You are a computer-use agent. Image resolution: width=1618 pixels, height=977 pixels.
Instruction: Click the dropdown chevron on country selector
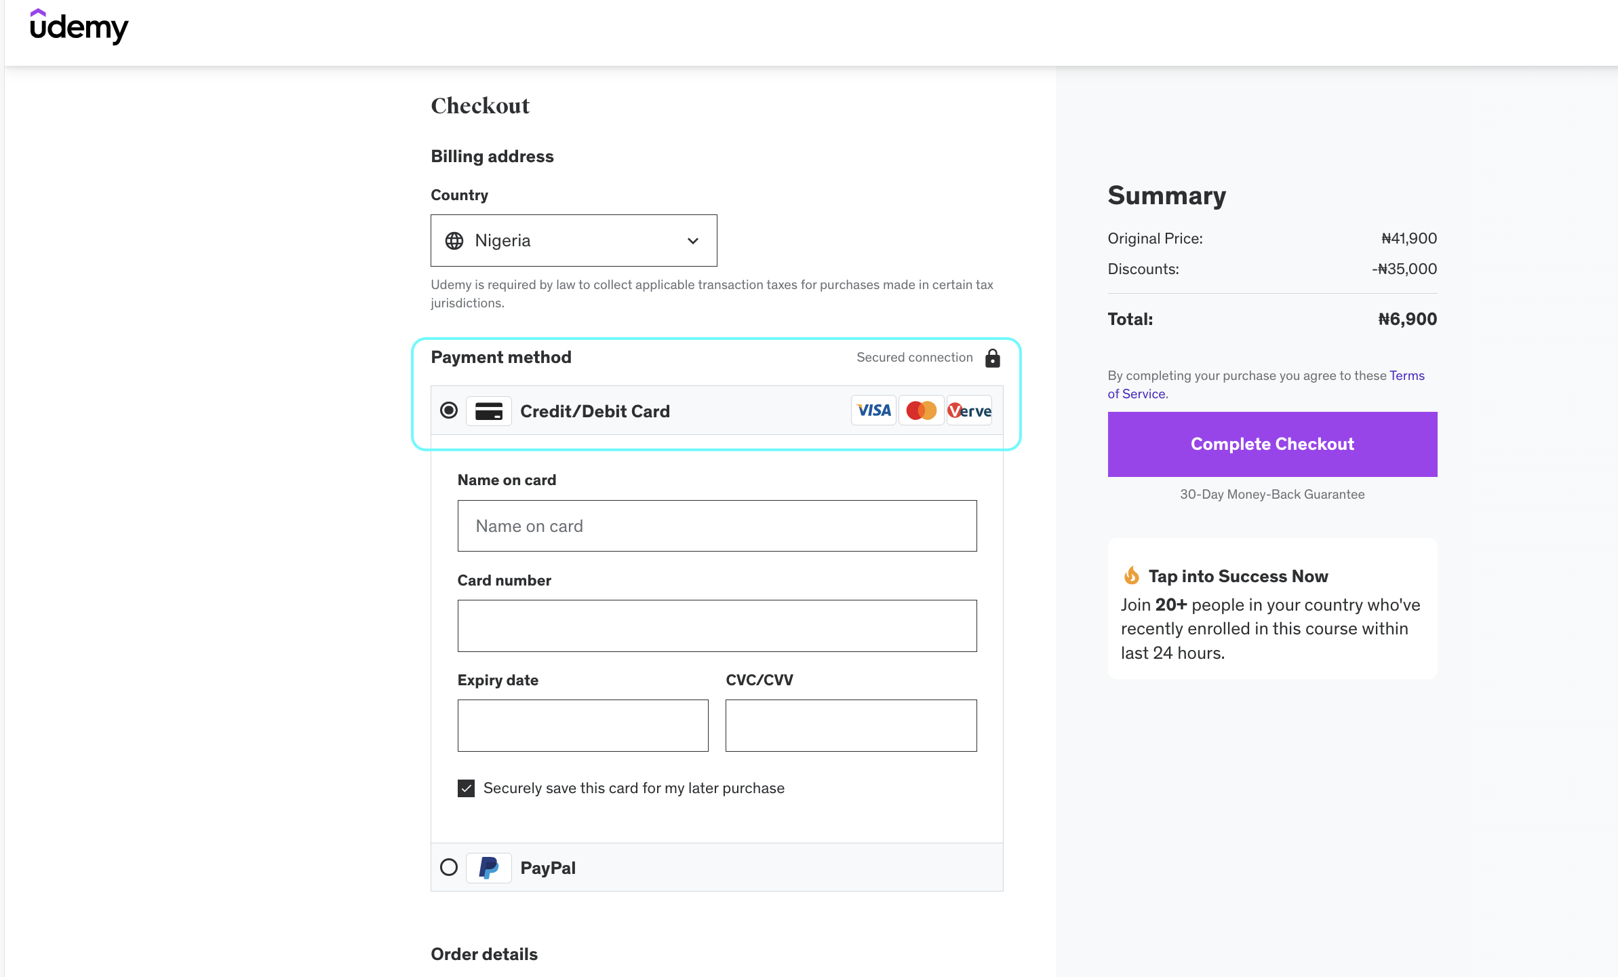[692, 240]
